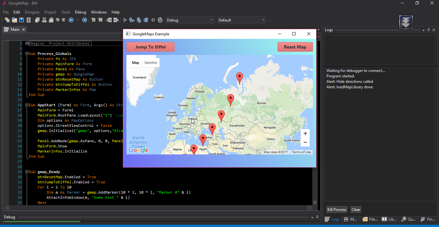Open the Libraries panel via its book icon
This screenshot has height=227, width=439.
pyautogui.click(x=385, y=219)
